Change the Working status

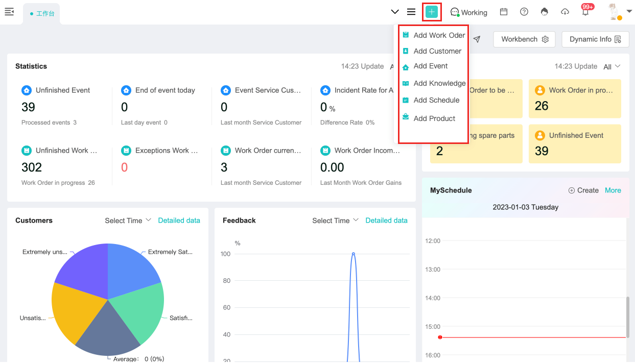pyautogui.click(x=468, y=12)
